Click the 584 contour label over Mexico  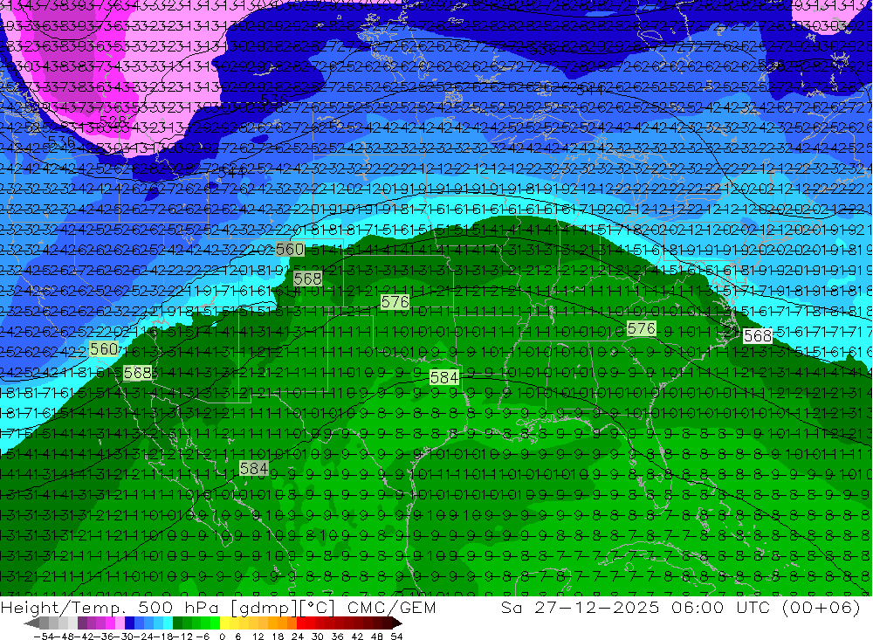[x=254, y=469]
